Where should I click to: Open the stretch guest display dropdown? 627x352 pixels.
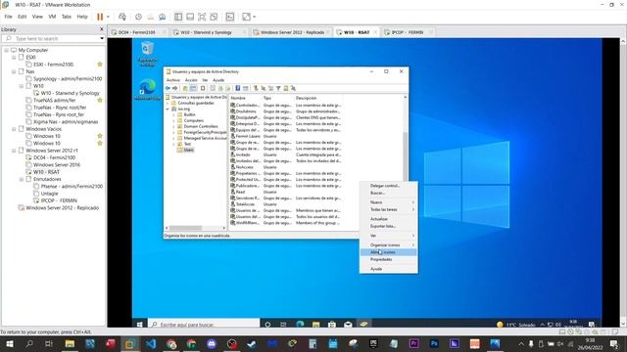255,17
